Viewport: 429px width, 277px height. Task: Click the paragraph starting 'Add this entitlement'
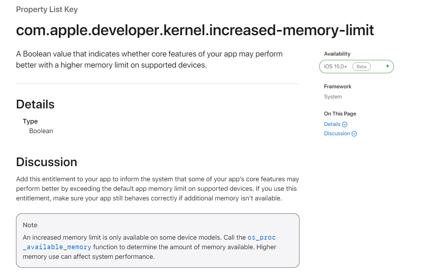point(157,189)
